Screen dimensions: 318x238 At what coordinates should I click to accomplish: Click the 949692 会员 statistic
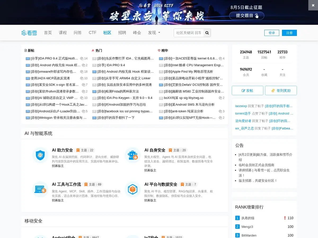click(246, 72)
